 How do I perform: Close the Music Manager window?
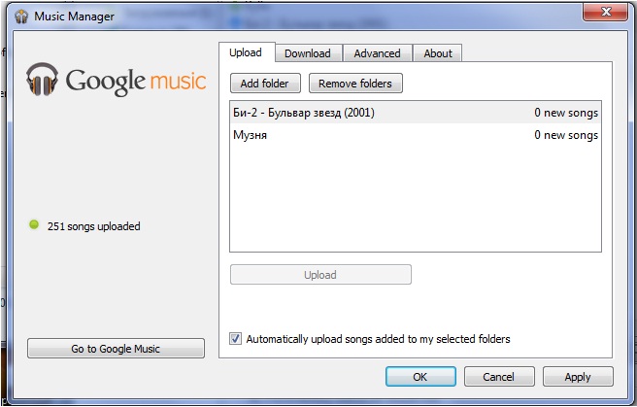coord(606,12)
